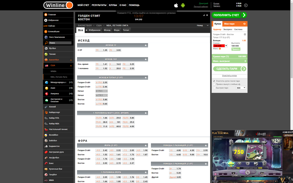Open Избранное in the sidebar
293x183 pixels.
[58, 20]
